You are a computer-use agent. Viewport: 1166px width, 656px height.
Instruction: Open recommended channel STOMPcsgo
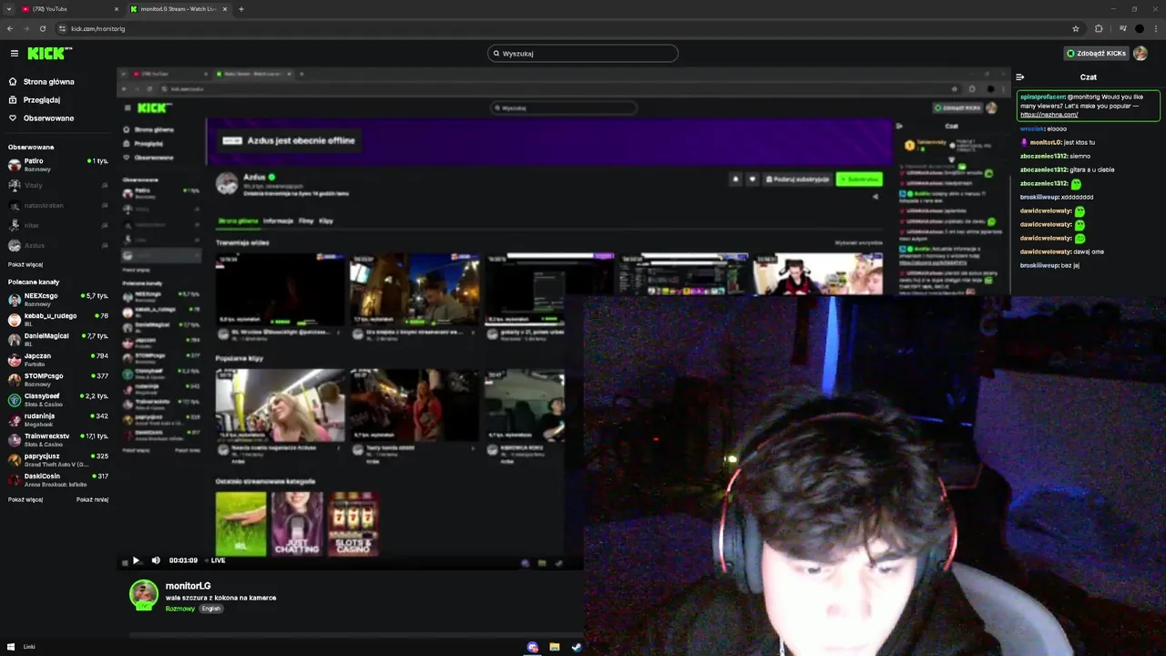click(58, 380)
